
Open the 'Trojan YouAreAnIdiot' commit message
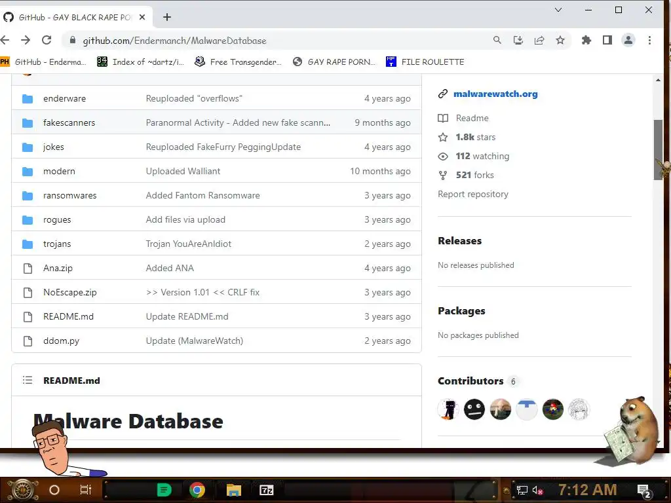[x=188, y=244]
